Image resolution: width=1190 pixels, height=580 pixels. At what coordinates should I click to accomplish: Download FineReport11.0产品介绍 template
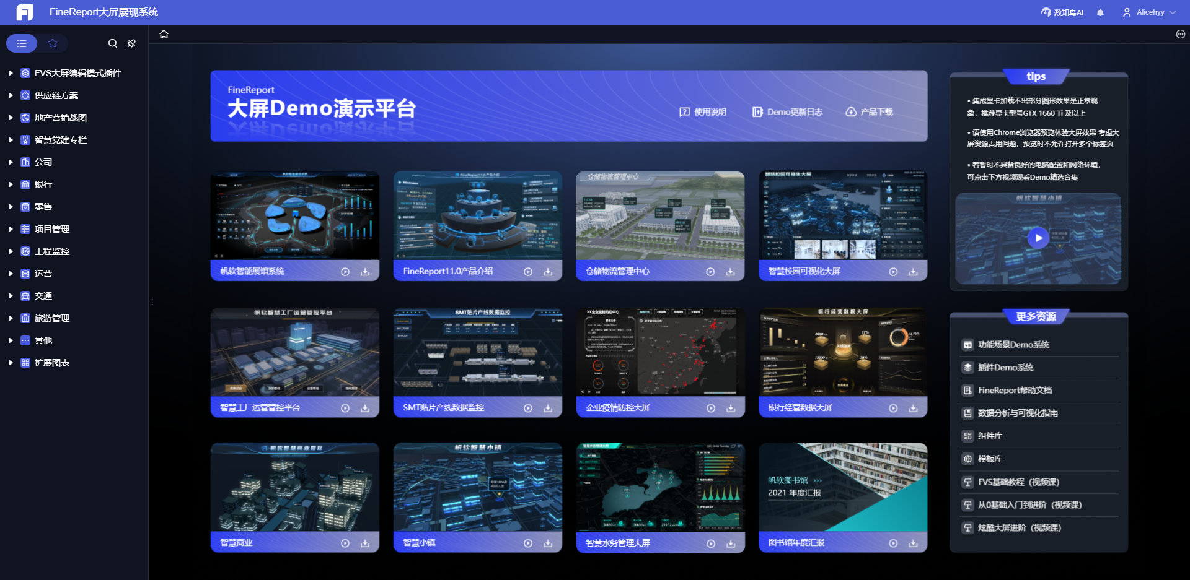coord(548,272)
